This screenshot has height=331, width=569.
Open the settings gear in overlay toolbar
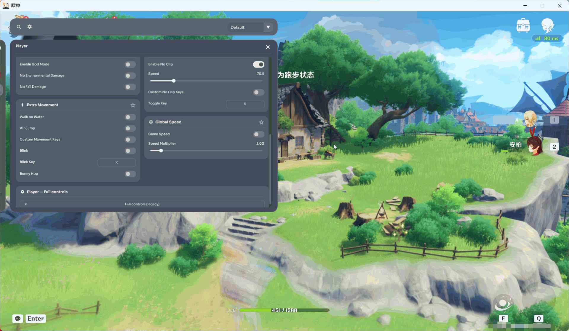point(30,27)
